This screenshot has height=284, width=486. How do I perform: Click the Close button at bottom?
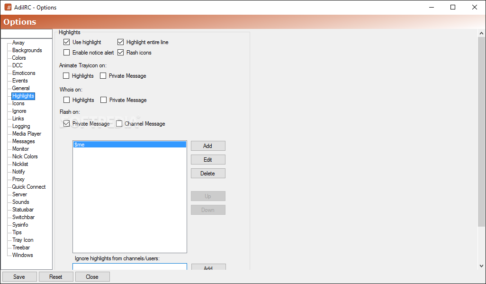[x=92, y=276]
